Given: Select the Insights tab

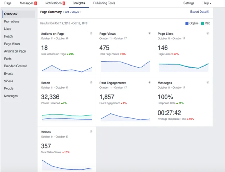Looking at the screenshot, I should [x=79, y=3].
